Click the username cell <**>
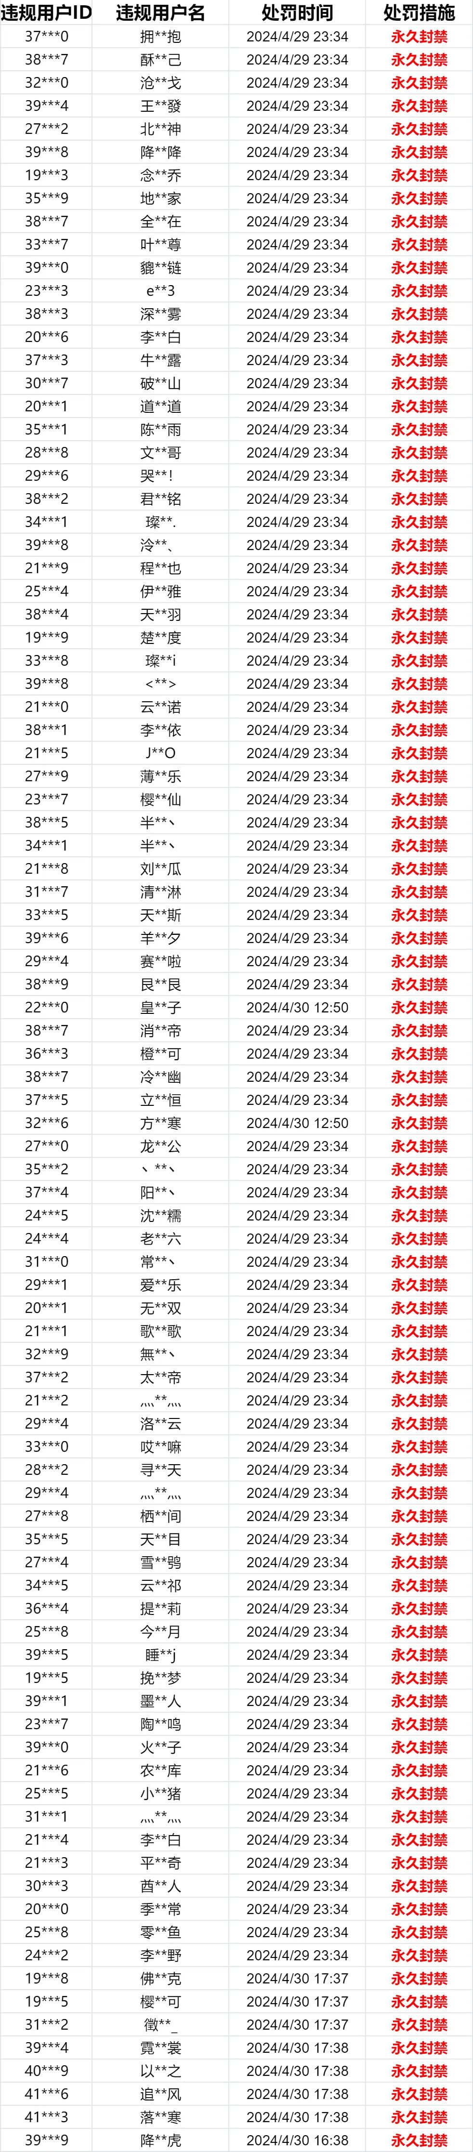The height and width of the screenshot is (2152, 473). [159, 683]
